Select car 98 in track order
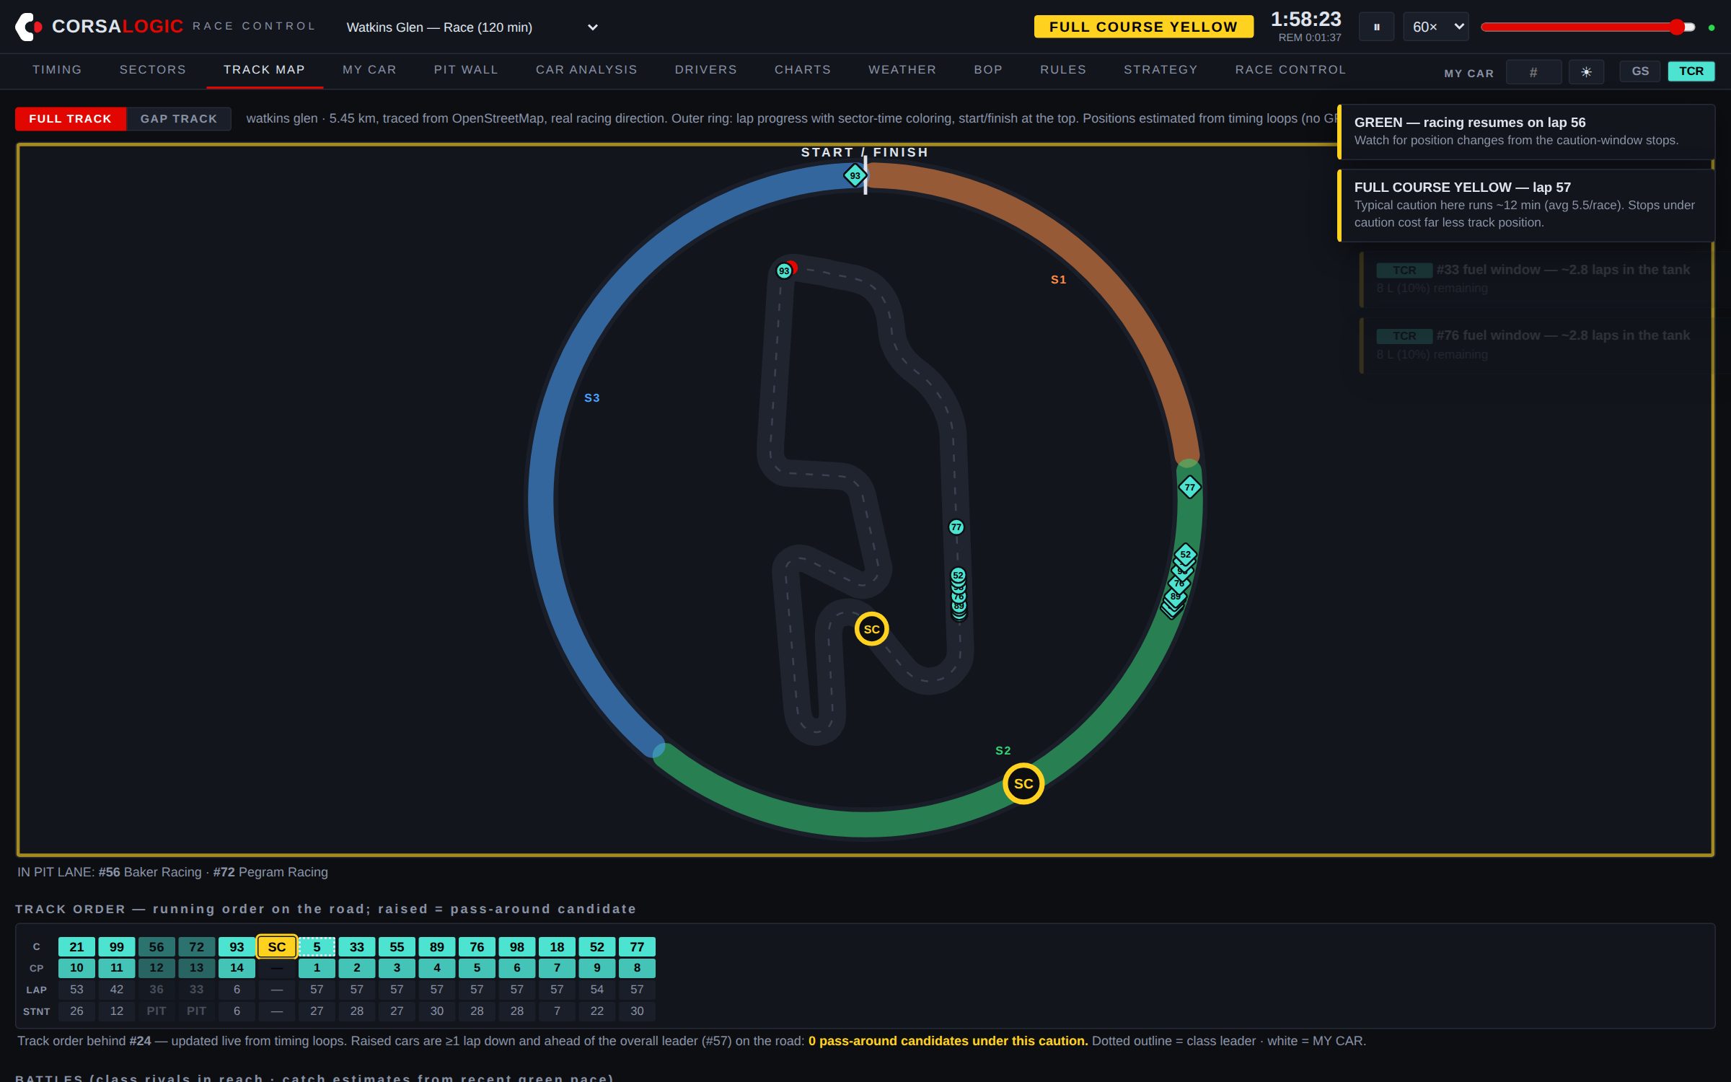The image size is (1731, 1082). click(x=517, y=946)
